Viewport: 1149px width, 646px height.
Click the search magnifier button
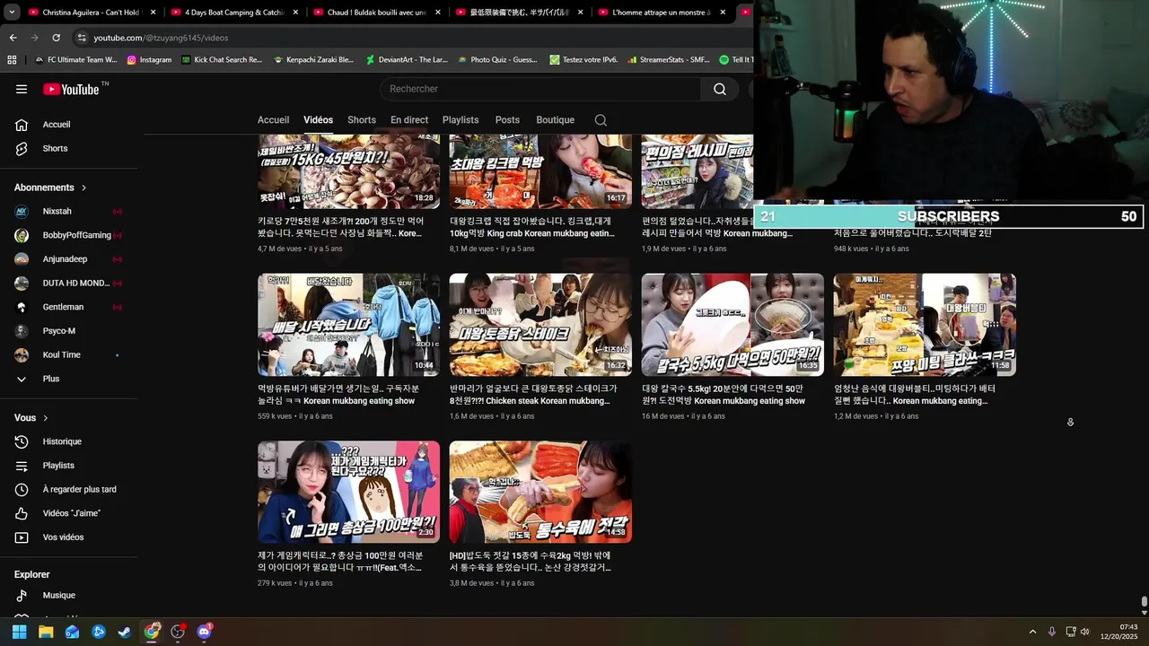tap(720, 89)
